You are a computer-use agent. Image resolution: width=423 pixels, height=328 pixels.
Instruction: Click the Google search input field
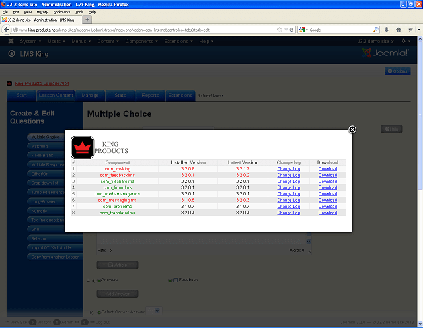(x=340, y=30)
